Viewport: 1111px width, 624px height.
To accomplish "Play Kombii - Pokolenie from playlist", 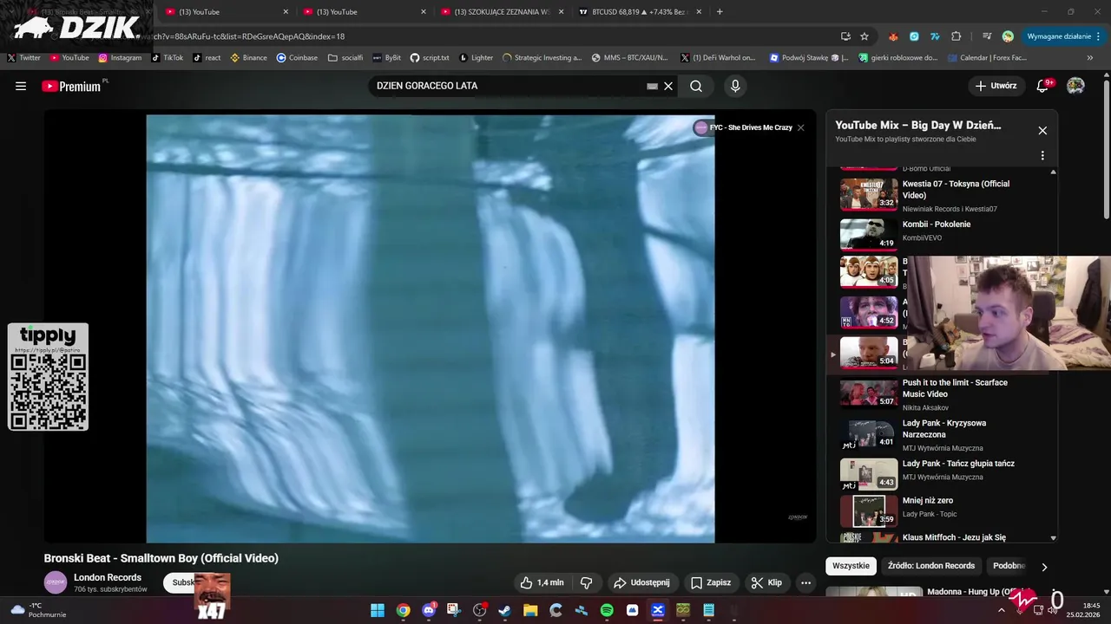I will 941,234.
